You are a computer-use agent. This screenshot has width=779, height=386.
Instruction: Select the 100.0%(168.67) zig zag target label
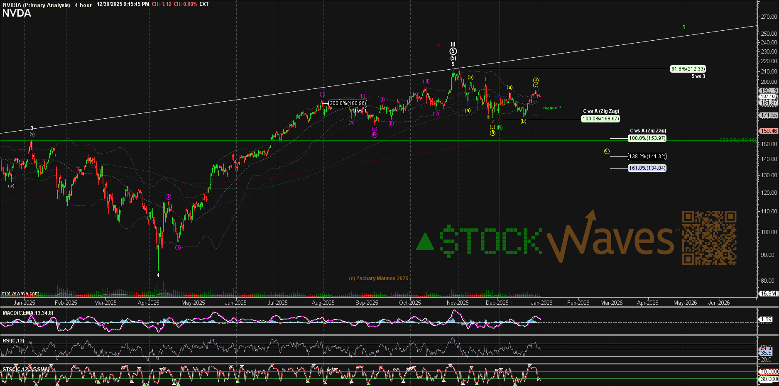point(600,119)
